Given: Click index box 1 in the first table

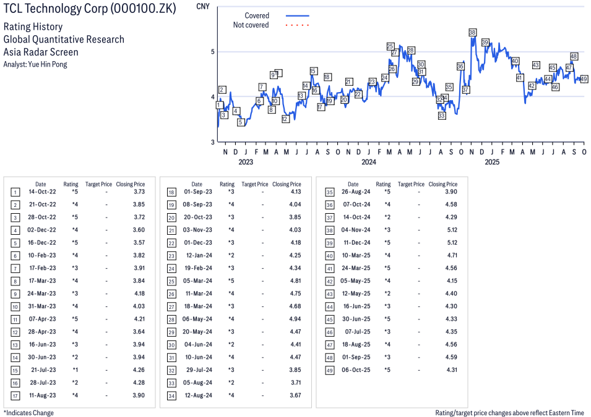Looking at the screenshot, I should 16,192.
